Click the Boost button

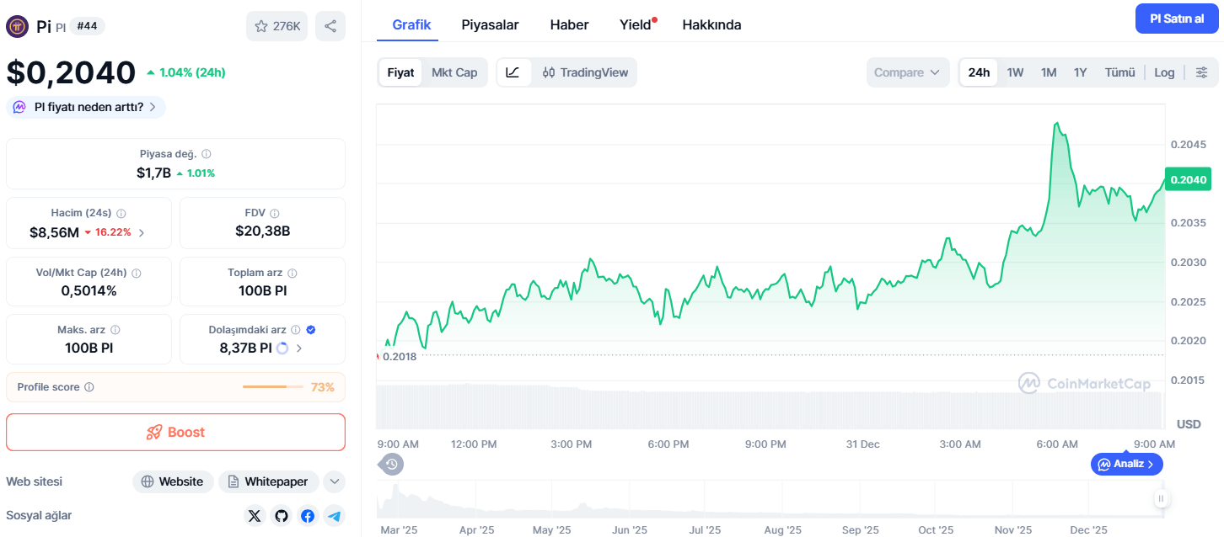click(x=175, y=432)
